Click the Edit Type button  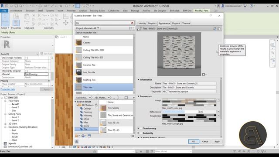(46, 54)
